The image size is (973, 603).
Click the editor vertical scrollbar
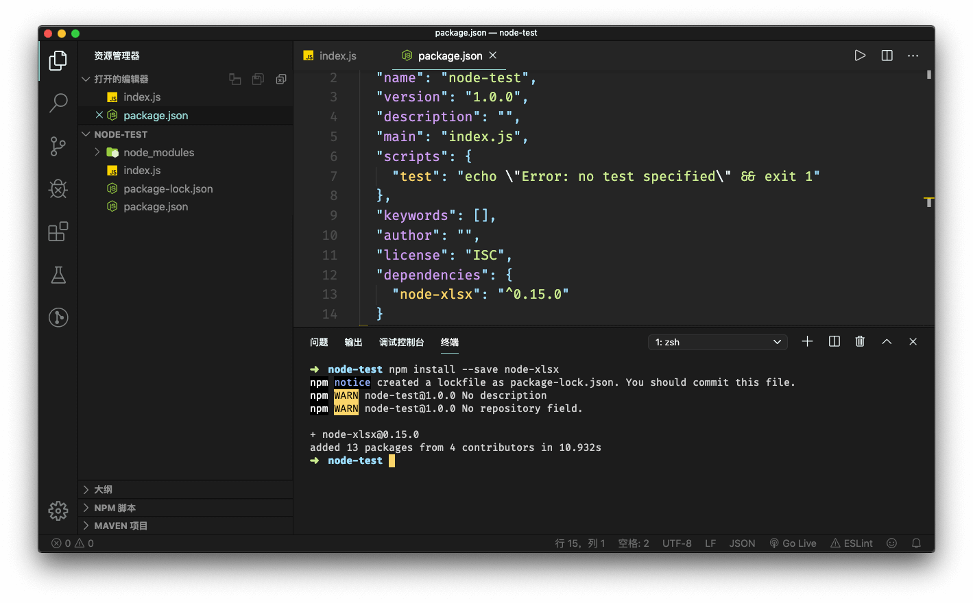tap(929, 74)
